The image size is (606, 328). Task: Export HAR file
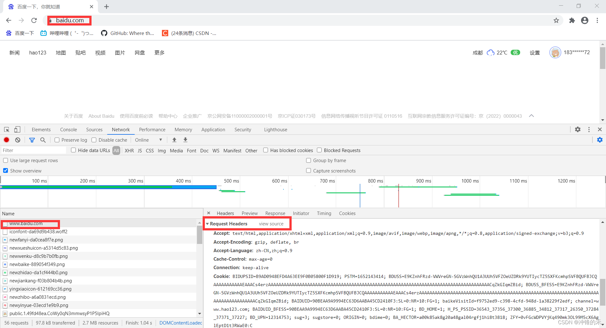coord(185,140)
